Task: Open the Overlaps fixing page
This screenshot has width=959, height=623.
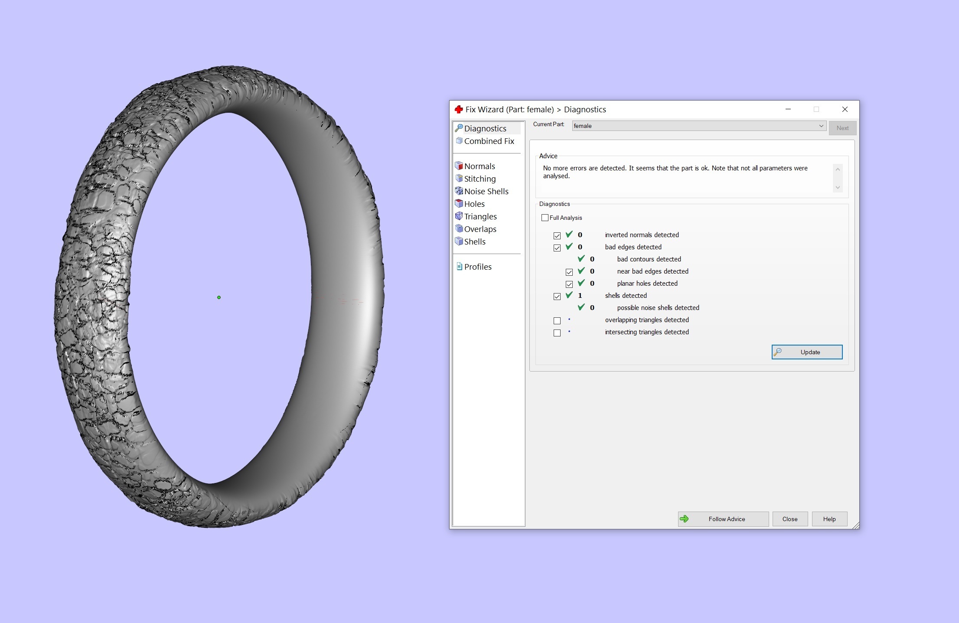Action: [x=480, y=229]
